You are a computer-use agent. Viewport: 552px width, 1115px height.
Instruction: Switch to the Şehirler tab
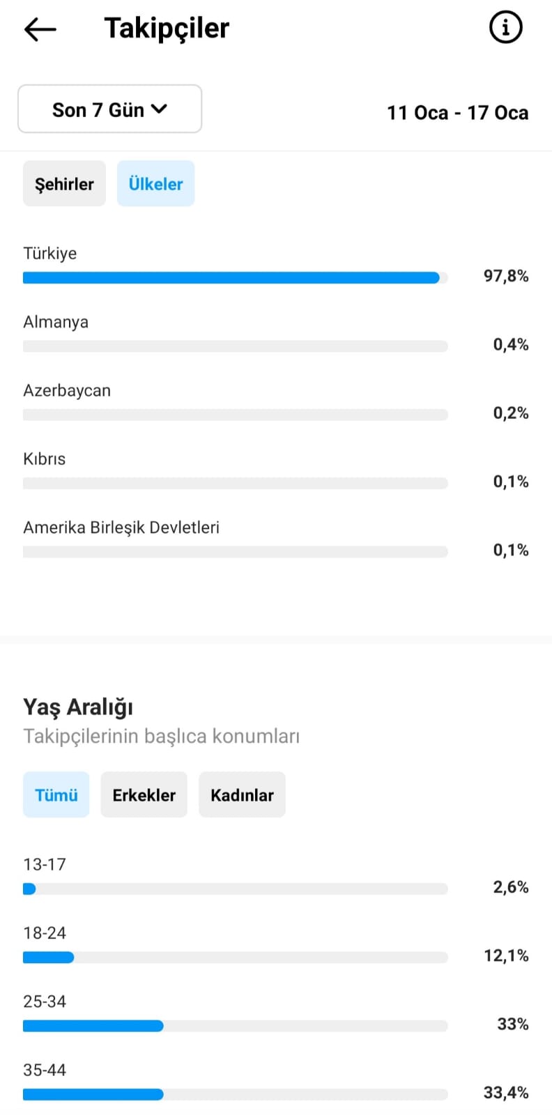click(64, 183)
